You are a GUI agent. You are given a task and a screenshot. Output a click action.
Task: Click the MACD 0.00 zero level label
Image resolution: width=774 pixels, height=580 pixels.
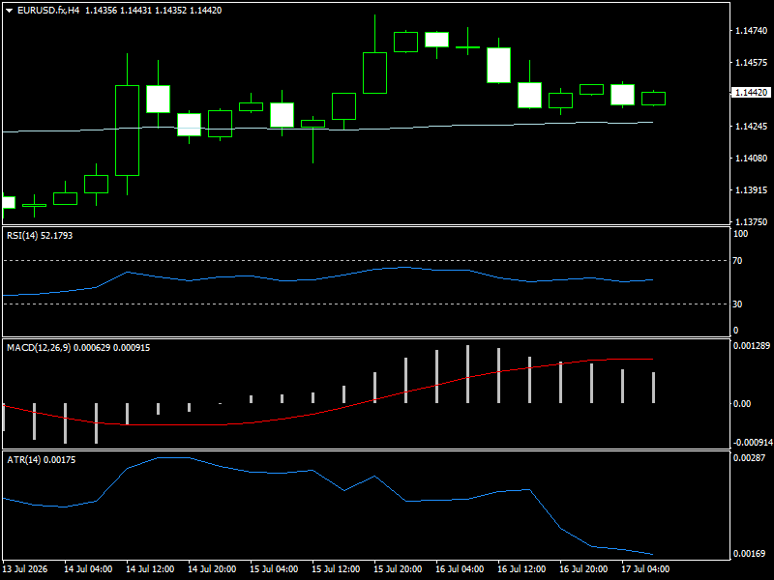click(x=742, y=404)
